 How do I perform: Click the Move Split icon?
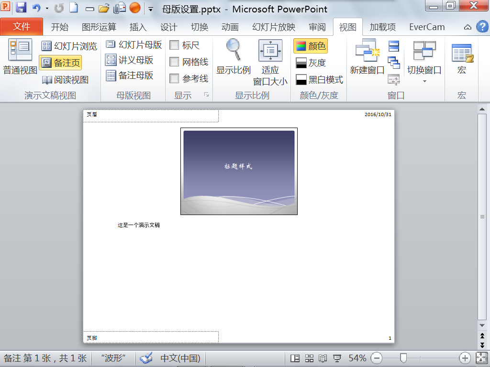[x=394, y=80]
